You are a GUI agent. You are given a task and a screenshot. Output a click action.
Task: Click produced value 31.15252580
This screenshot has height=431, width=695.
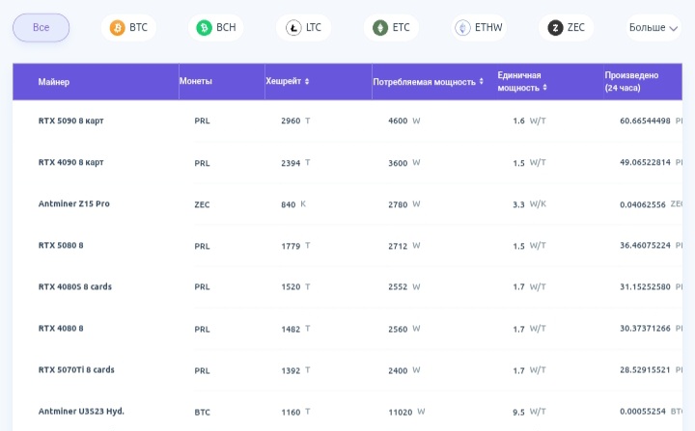coord(645,286)
